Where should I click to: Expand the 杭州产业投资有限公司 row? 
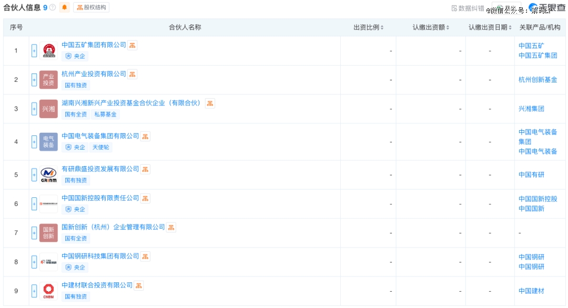click(34, 80)
